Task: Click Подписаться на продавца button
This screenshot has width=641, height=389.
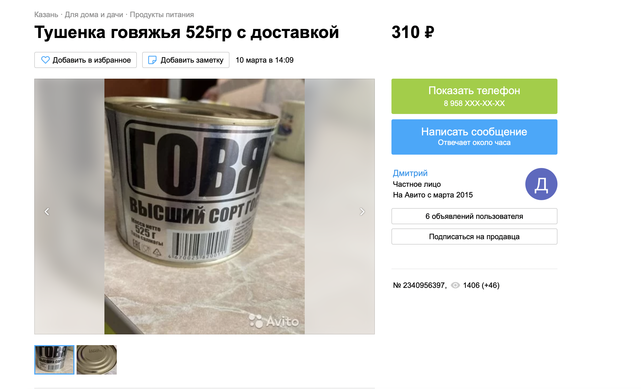Action: coord(474,237)
